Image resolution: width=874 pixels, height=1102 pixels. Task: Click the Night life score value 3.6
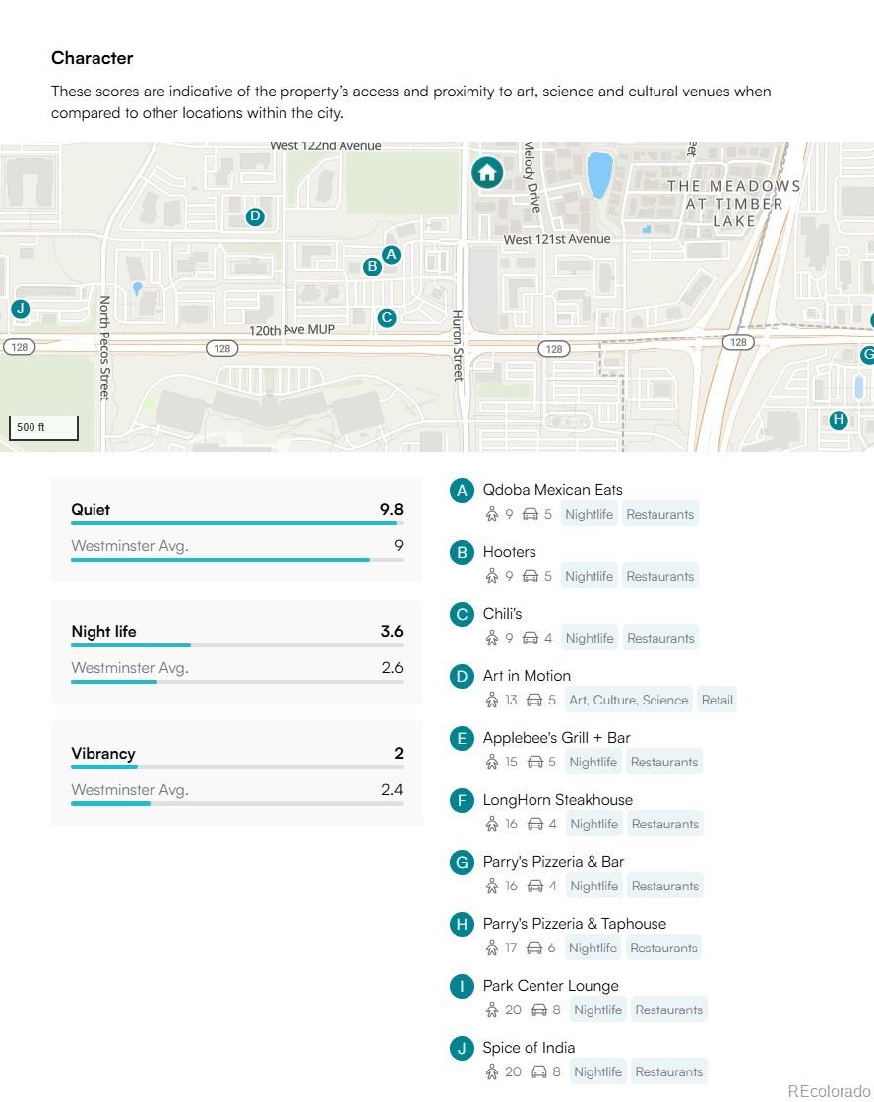[392, 631]
